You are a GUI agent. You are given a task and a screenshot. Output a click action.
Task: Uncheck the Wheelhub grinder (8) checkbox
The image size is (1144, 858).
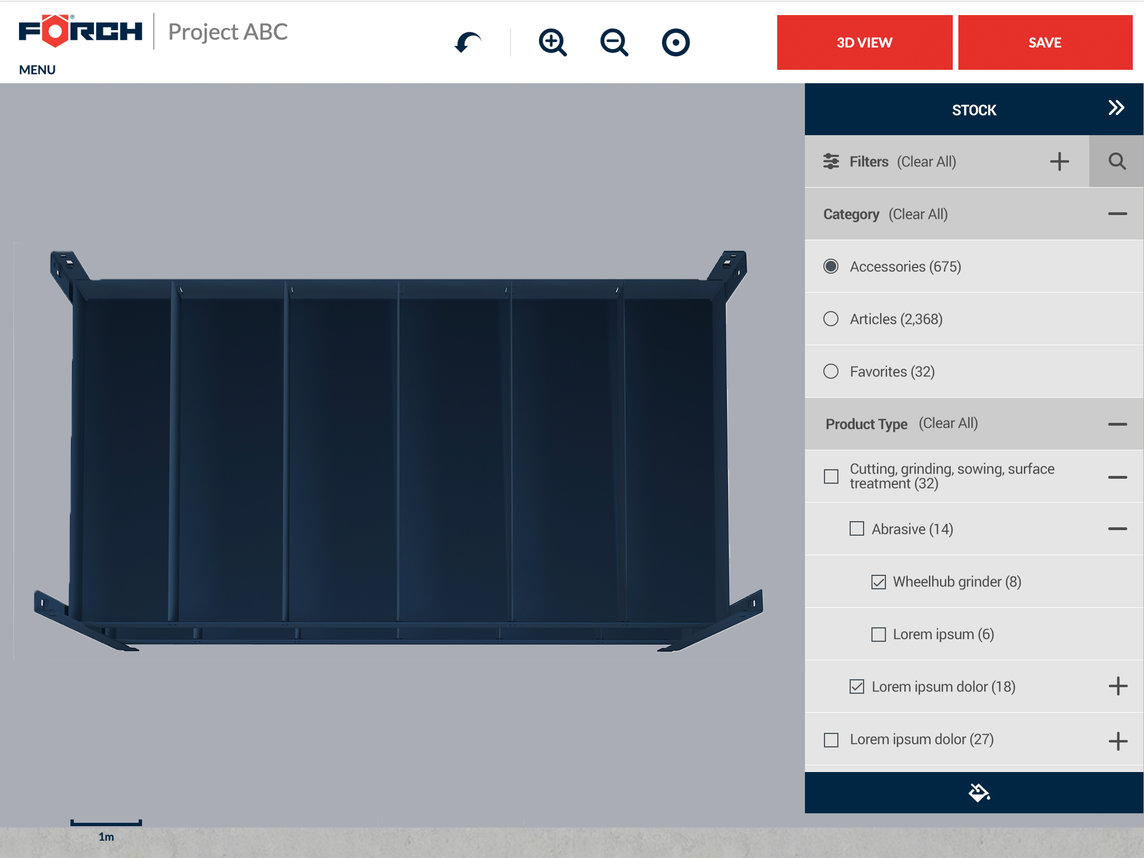tap(878, 582)
